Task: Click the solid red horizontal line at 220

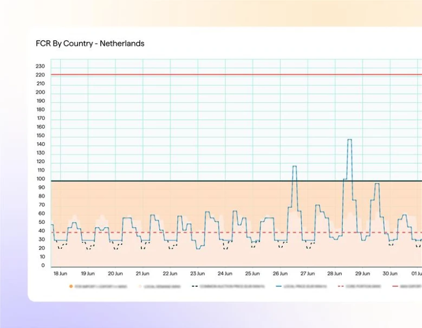Action: pos(236,75)
